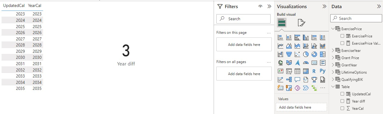Screen dimensions: 383x114
Task: Select the clustered column chart visual
Action: coord(306,38)
